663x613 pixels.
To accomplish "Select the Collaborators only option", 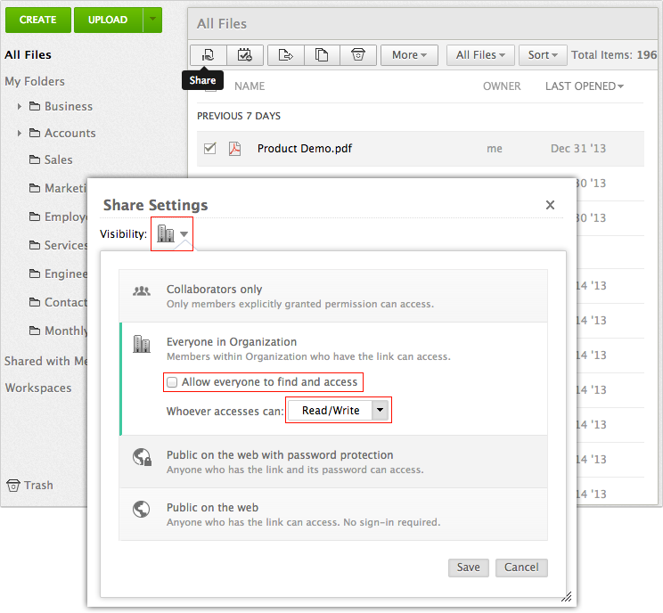I will coord(333,296).
